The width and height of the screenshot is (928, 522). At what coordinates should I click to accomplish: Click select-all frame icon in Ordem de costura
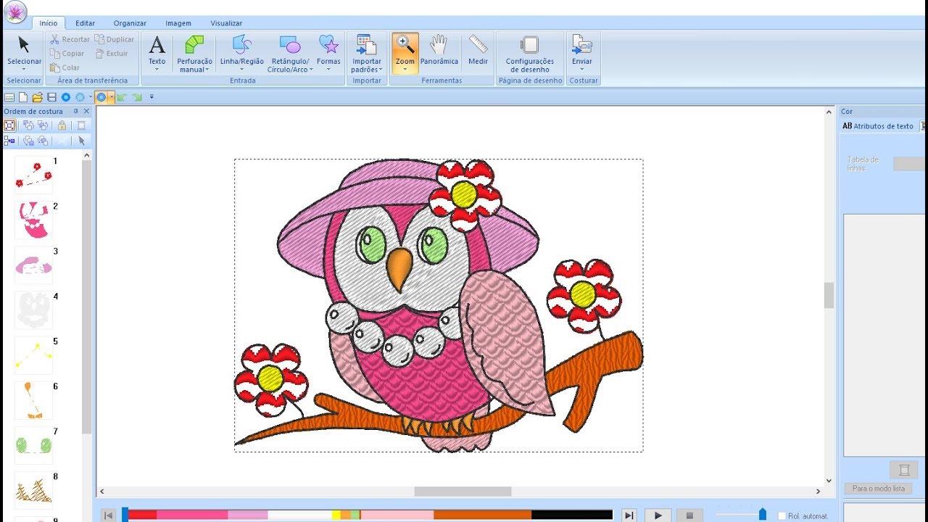[9, 125]
